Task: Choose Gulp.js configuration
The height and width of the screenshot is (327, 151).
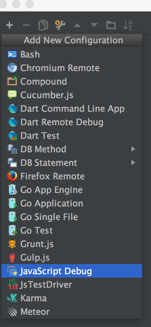Action: coord(72,258)
